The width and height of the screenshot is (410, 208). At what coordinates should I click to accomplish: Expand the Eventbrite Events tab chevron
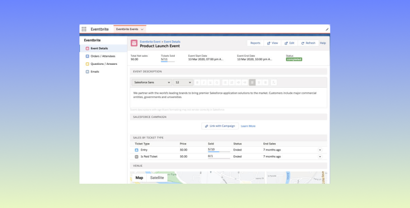click(x=142, y=29)
